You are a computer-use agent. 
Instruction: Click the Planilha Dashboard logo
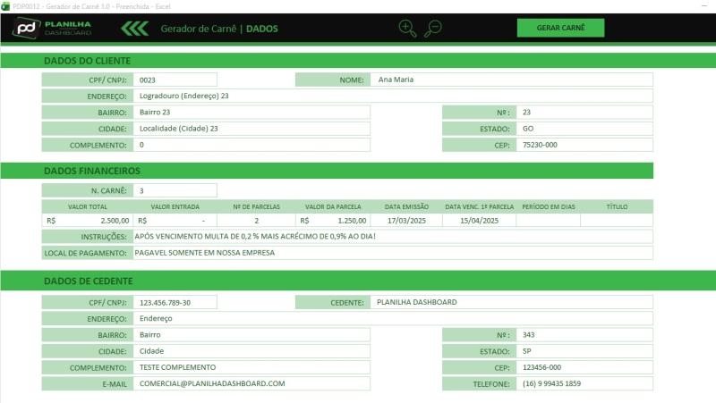[52, 29]
